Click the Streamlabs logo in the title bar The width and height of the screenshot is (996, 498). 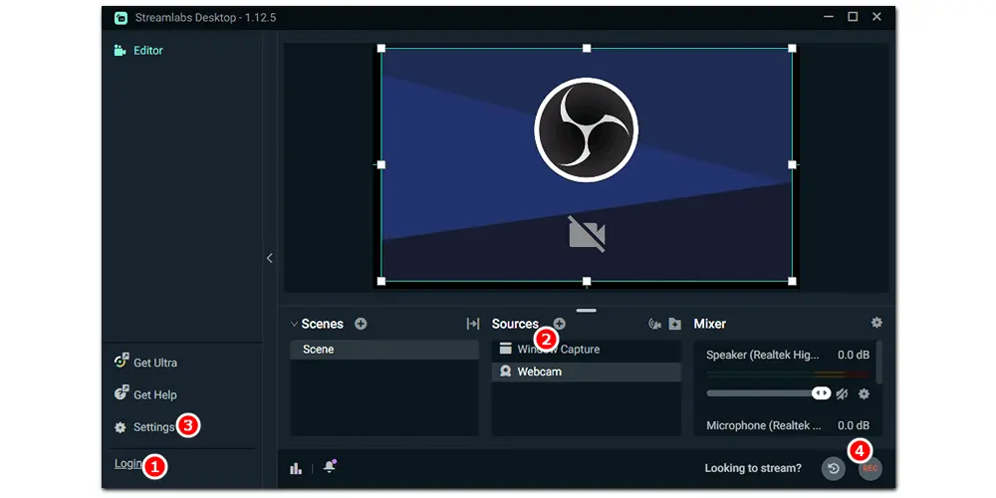(x=121, y=18)
